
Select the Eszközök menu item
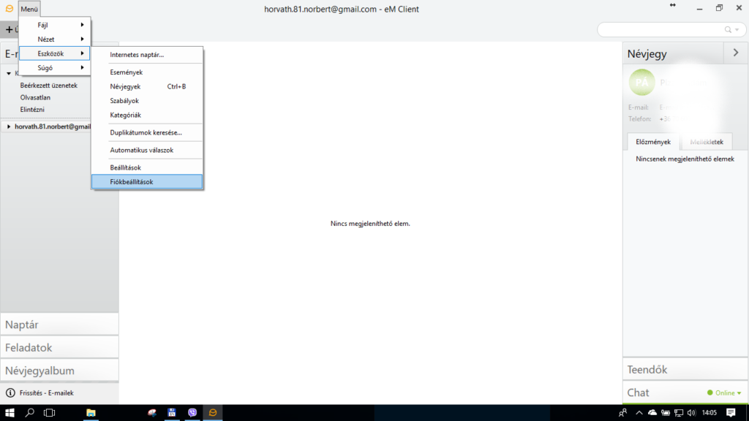coord(54,53)
